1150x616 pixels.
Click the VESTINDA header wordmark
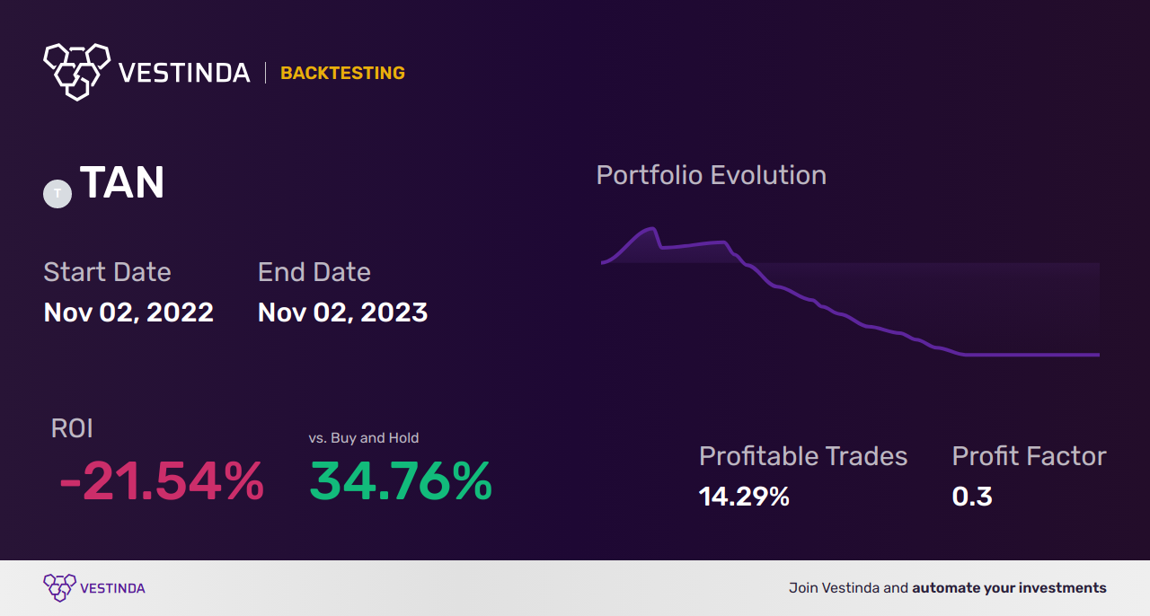pos(184,73)
